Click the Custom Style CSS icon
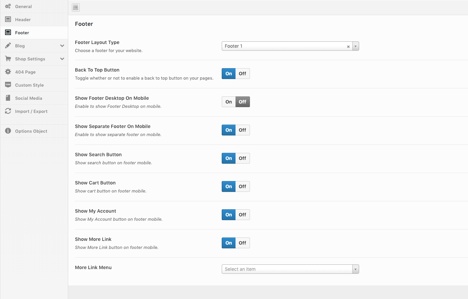 pyautogui.click(x=8, y=85)
